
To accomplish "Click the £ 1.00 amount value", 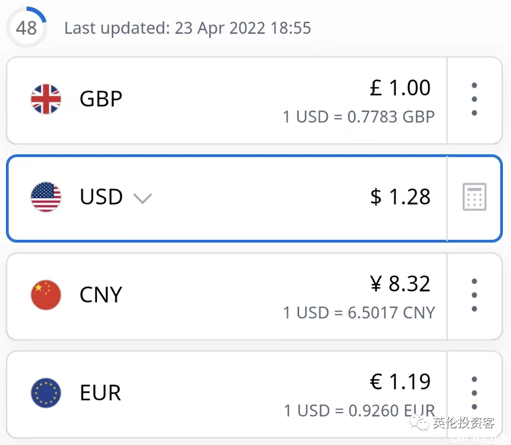I will click(x=400, y=88).
